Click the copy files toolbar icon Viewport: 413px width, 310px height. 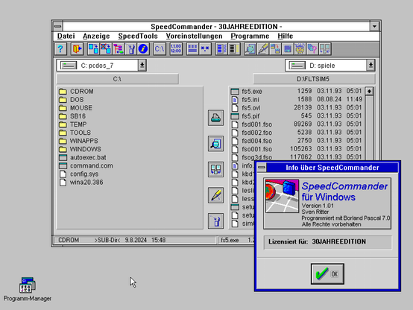pos(93,49)
